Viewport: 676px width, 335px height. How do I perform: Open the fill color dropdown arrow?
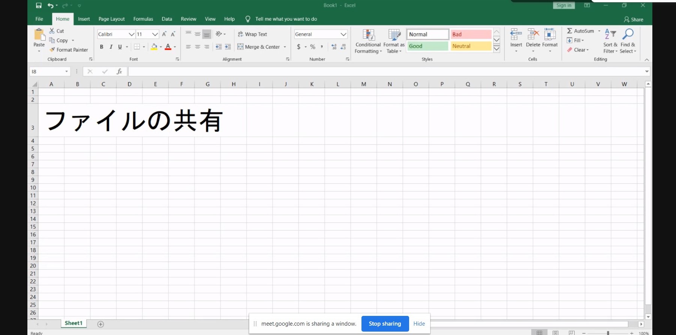pos(161,47)
